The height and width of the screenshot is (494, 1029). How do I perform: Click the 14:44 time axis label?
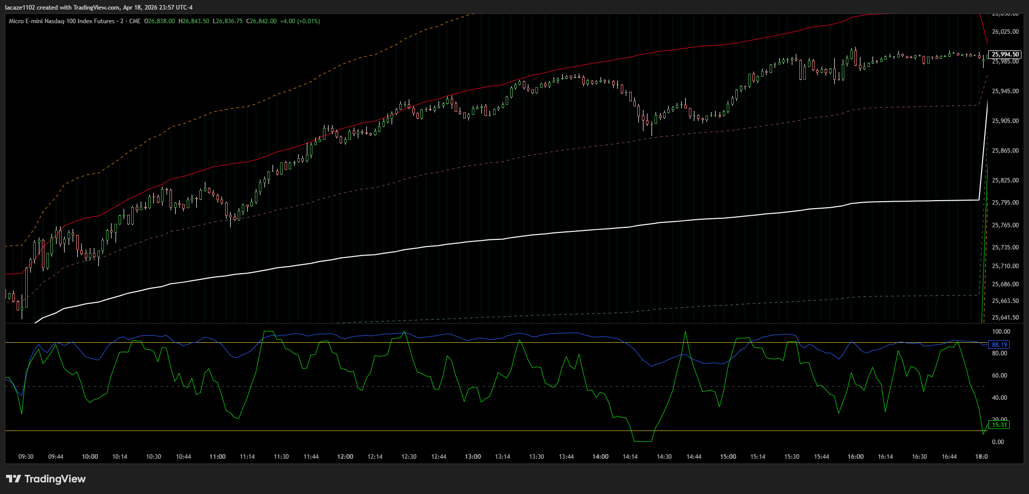(x=694, y=457)
